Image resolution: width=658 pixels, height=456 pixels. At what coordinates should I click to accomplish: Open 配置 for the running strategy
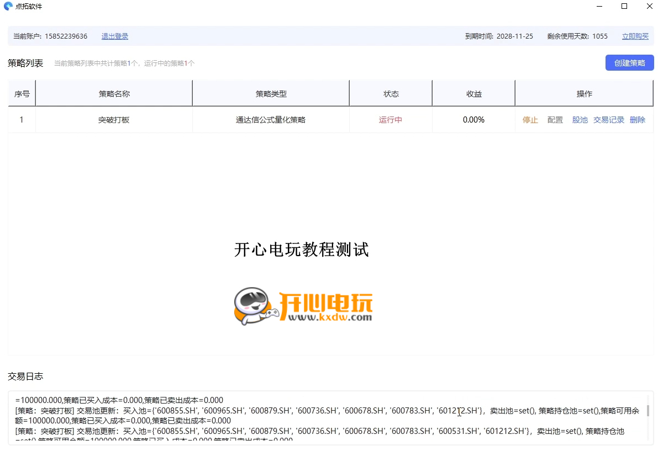(555, 119)
